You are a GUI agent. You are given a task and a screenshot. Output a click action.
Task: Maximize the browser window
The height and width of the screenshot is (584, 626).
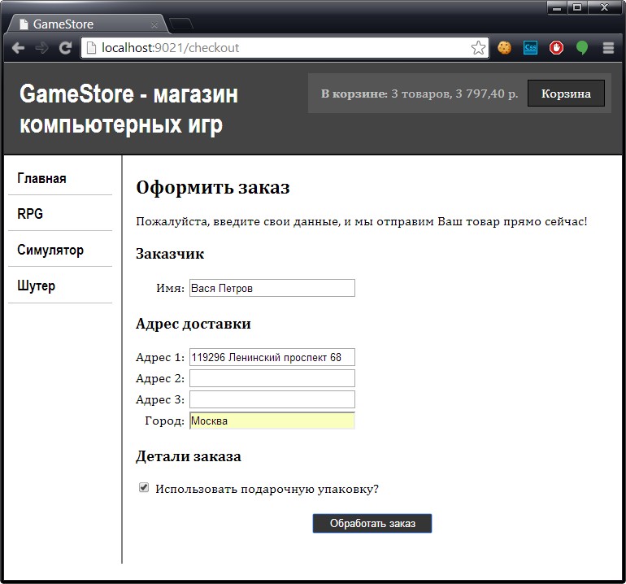tap(577, 7)
